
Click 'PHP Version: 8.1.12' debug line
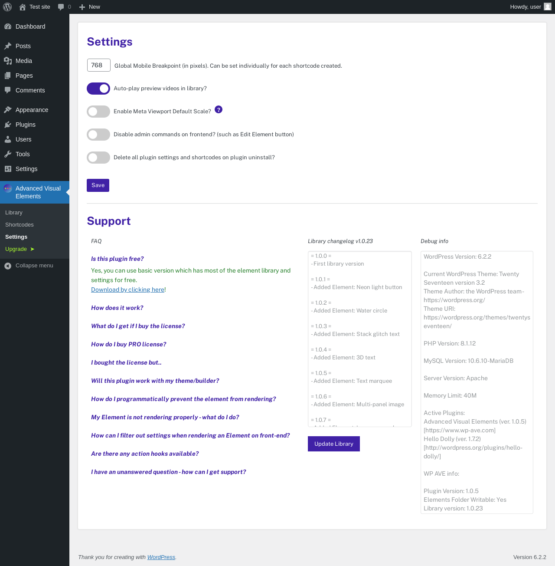coord(450,343)
